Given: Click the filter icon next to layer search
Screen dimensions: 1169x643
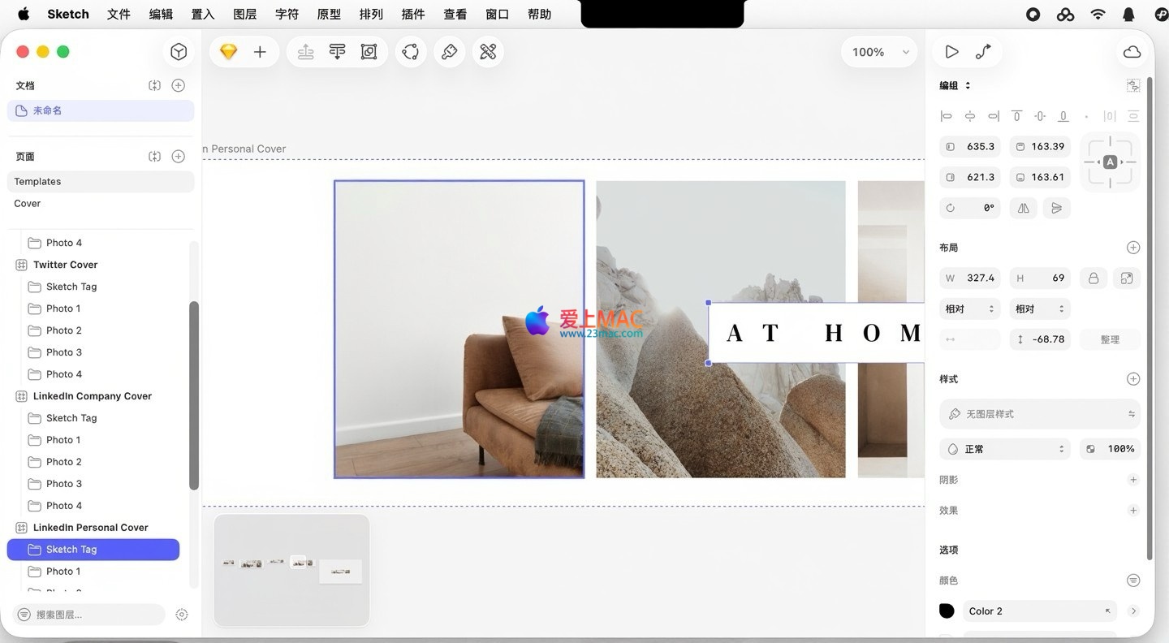Looking at the screenshot, I should click(182, 615).
